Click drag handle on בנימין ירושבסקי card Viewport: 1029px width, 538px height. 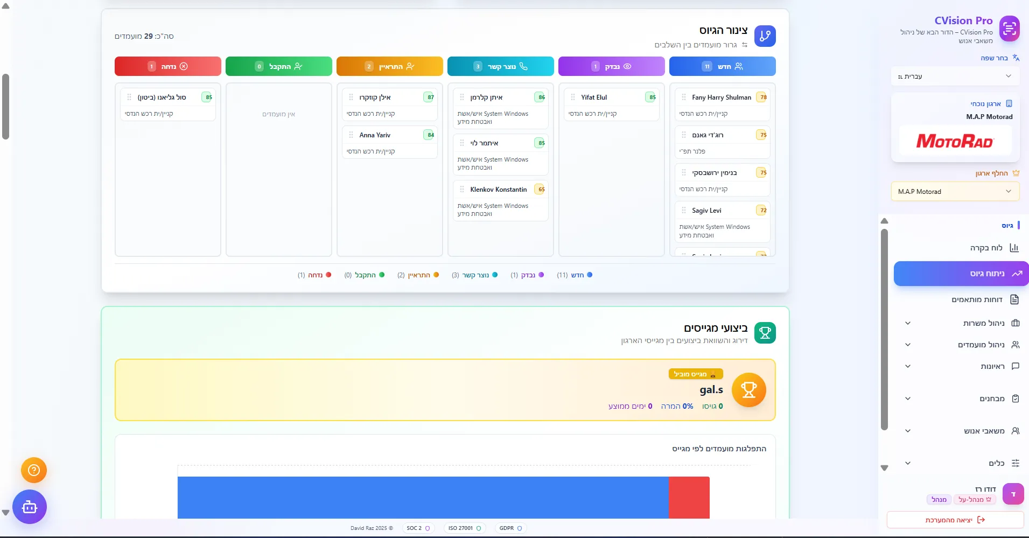click(684, 172)
